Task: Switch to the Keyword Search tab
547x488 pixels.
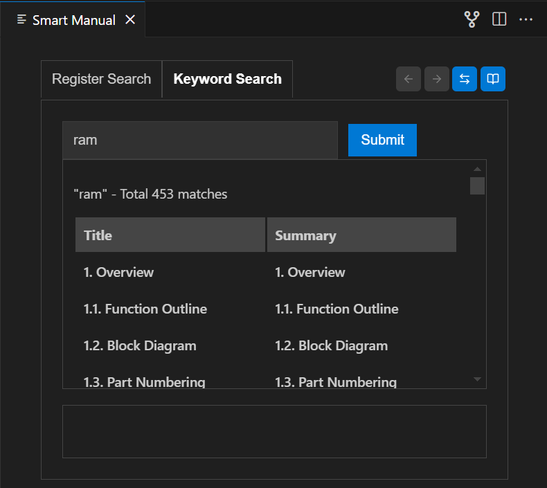Action: pos(227,79)
